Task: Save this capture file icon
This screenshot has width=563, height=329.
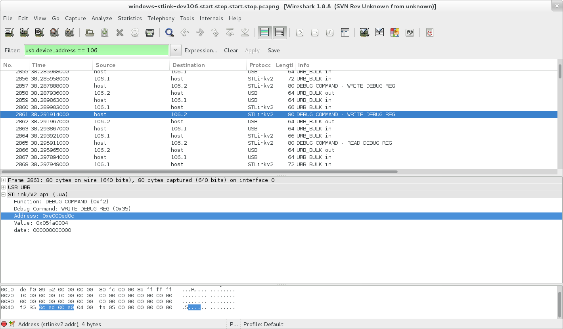Action: point(105,33)
